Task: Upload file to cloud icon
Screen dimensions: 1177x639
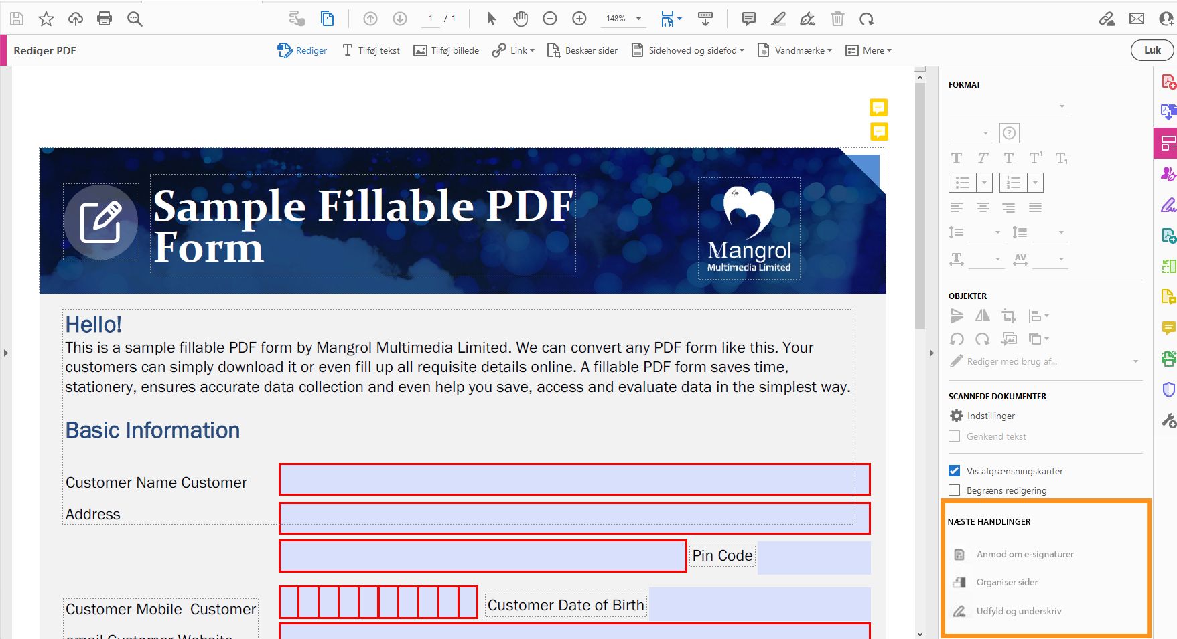Action: pos(76,19)
